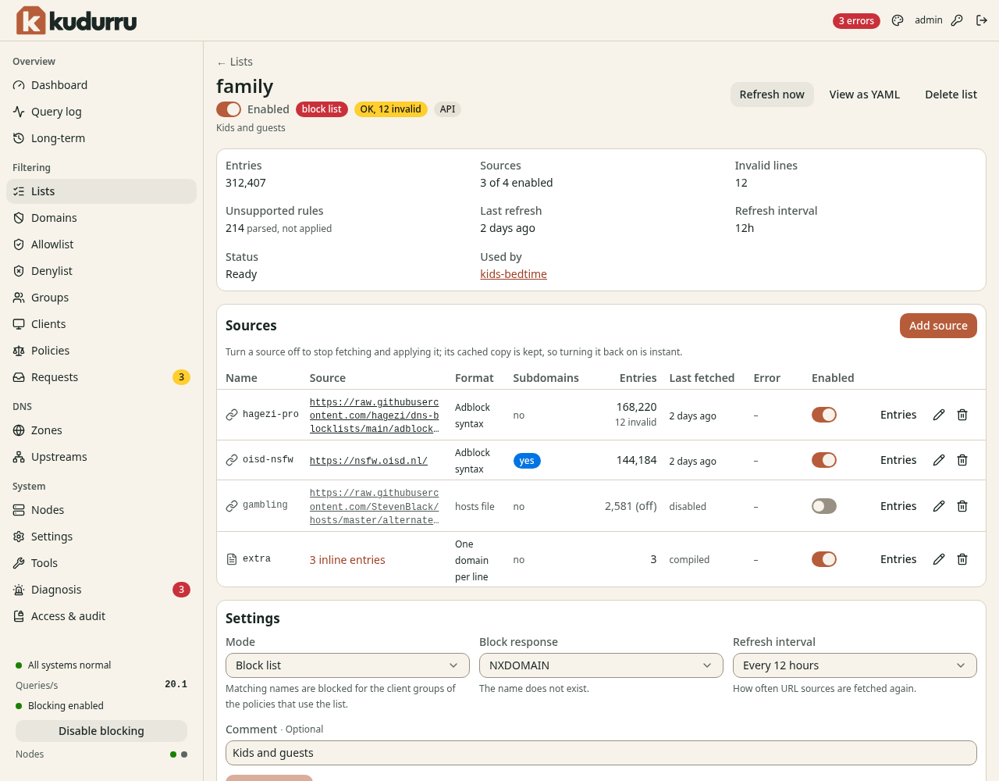Disable the hagezi-pro source toggle
The image size is (999, 781).
click(x=824, y=415)
